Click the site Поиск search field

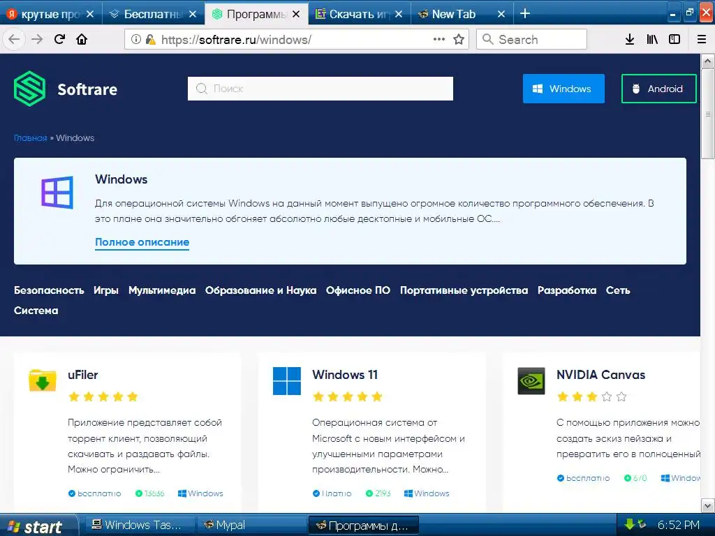point(320,89)
